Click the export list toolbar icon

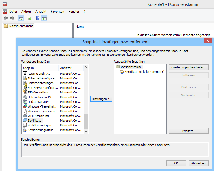29,18
